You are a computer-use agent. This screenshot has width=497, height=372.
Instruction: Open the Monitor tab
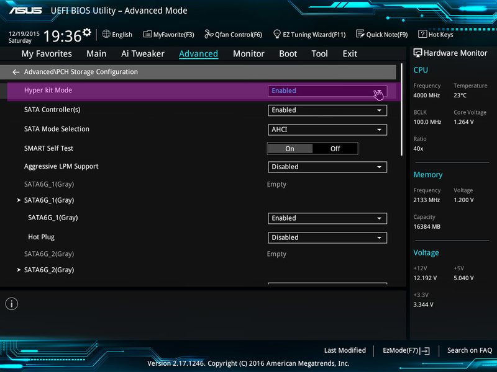[x=249, y=54]
